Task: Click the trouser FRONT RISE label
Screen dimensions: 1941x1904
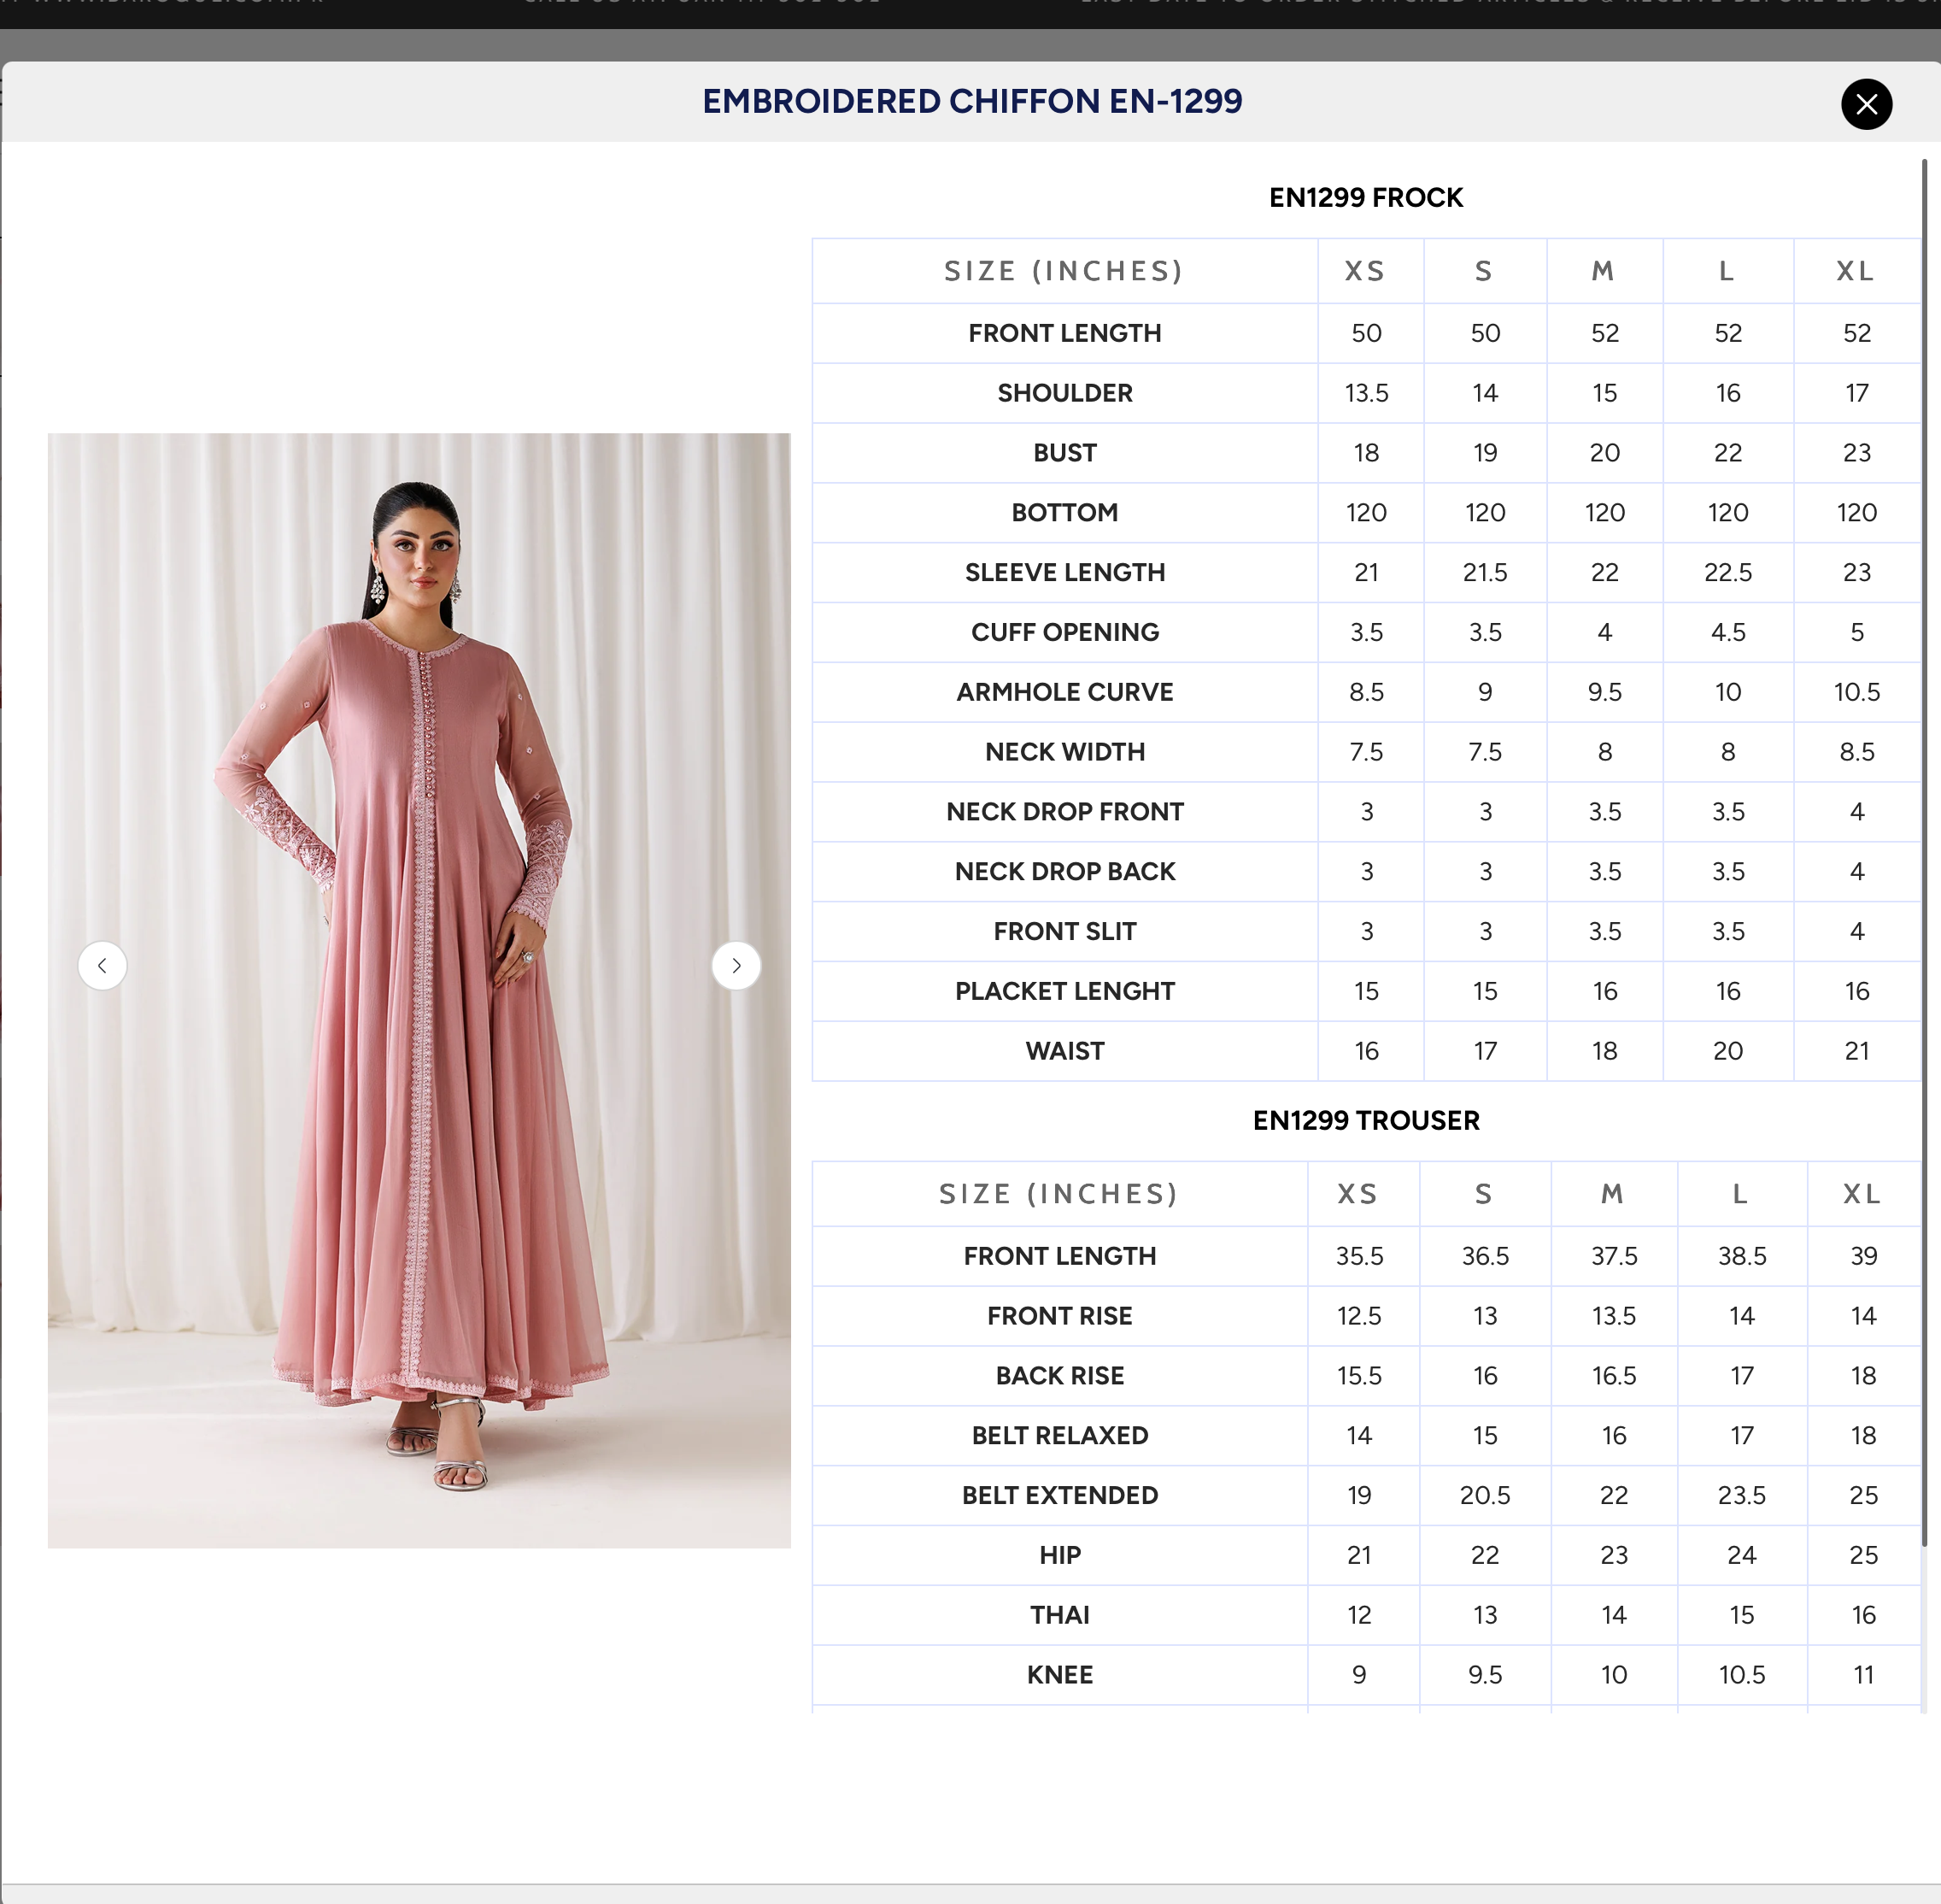Action: click(1059, 1316)
